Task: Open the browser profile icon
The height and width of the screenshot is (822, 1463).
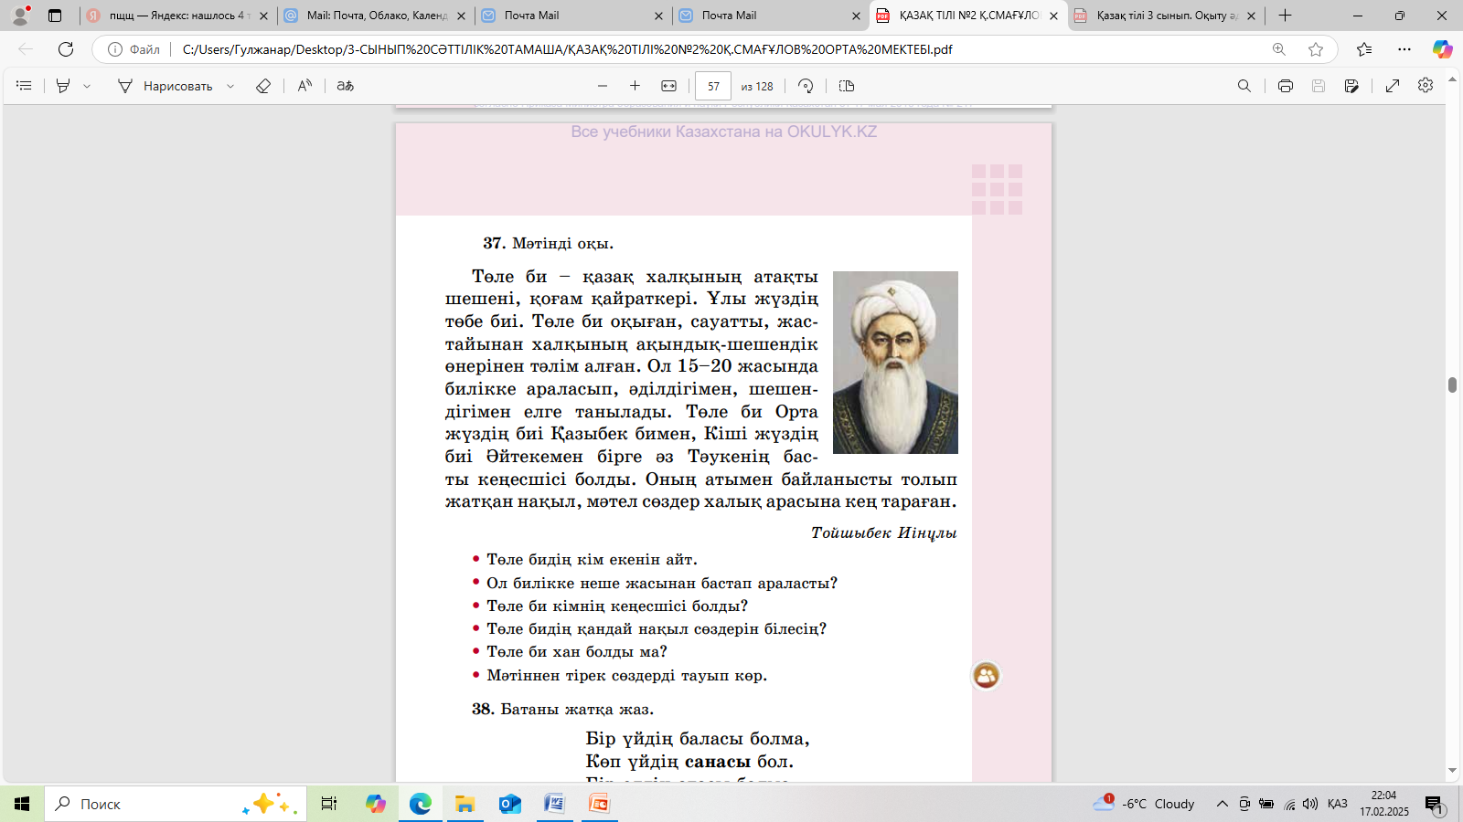Action: pyautogui.click(x=20, y=16)
